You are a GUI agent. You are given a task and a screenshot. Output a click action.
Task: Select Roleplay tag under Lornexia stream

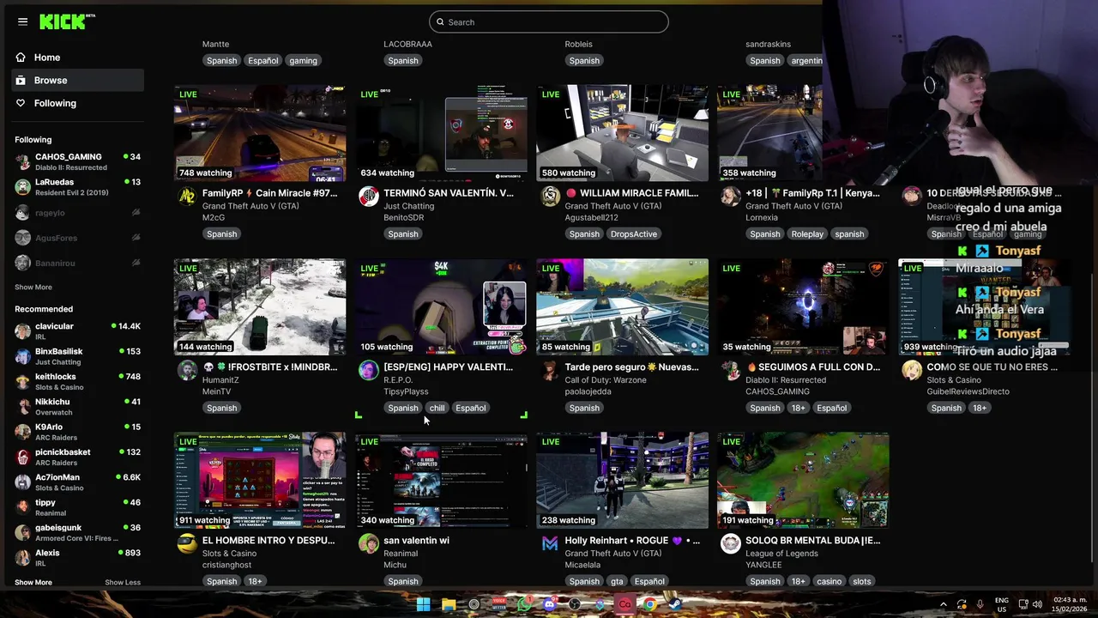(807, 234)
